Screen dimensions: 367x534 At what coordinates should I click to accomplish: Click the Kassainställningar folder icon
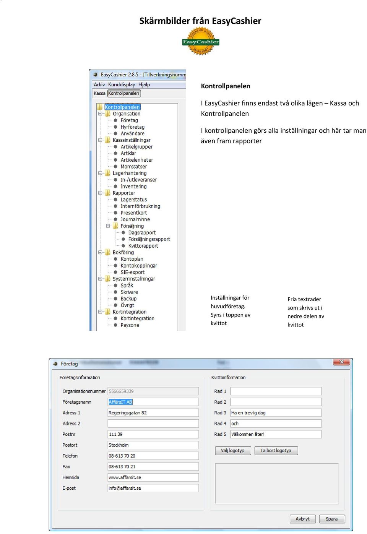(x=108, y=140)
